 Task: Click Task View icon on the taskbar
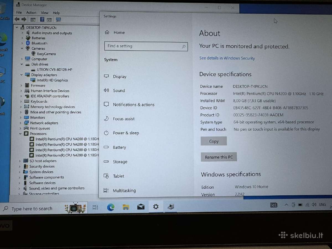point(95,207)
